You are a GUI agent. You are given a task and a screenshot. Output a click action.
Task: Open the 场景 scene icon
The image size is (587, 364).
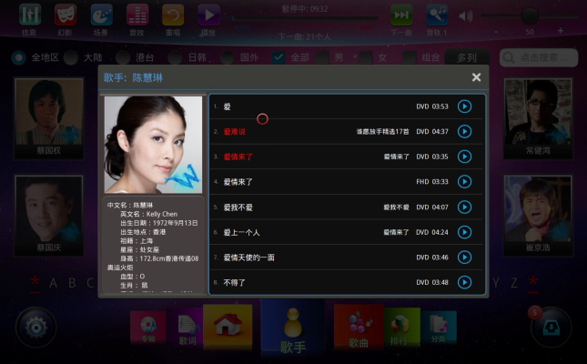101,15
